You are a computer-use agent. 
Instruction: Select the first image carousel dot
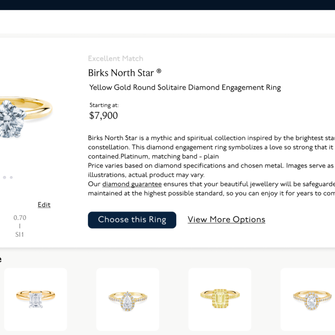click(4, 177)
